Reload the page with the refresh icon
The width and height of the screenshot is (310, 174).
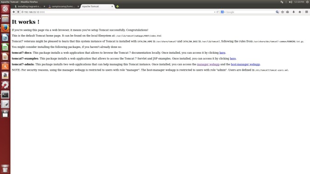pos(217,12)
